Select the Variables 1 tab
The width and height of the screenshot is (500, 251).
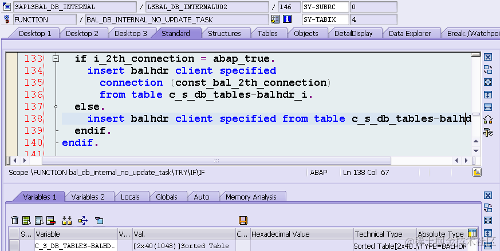point(40,197)
